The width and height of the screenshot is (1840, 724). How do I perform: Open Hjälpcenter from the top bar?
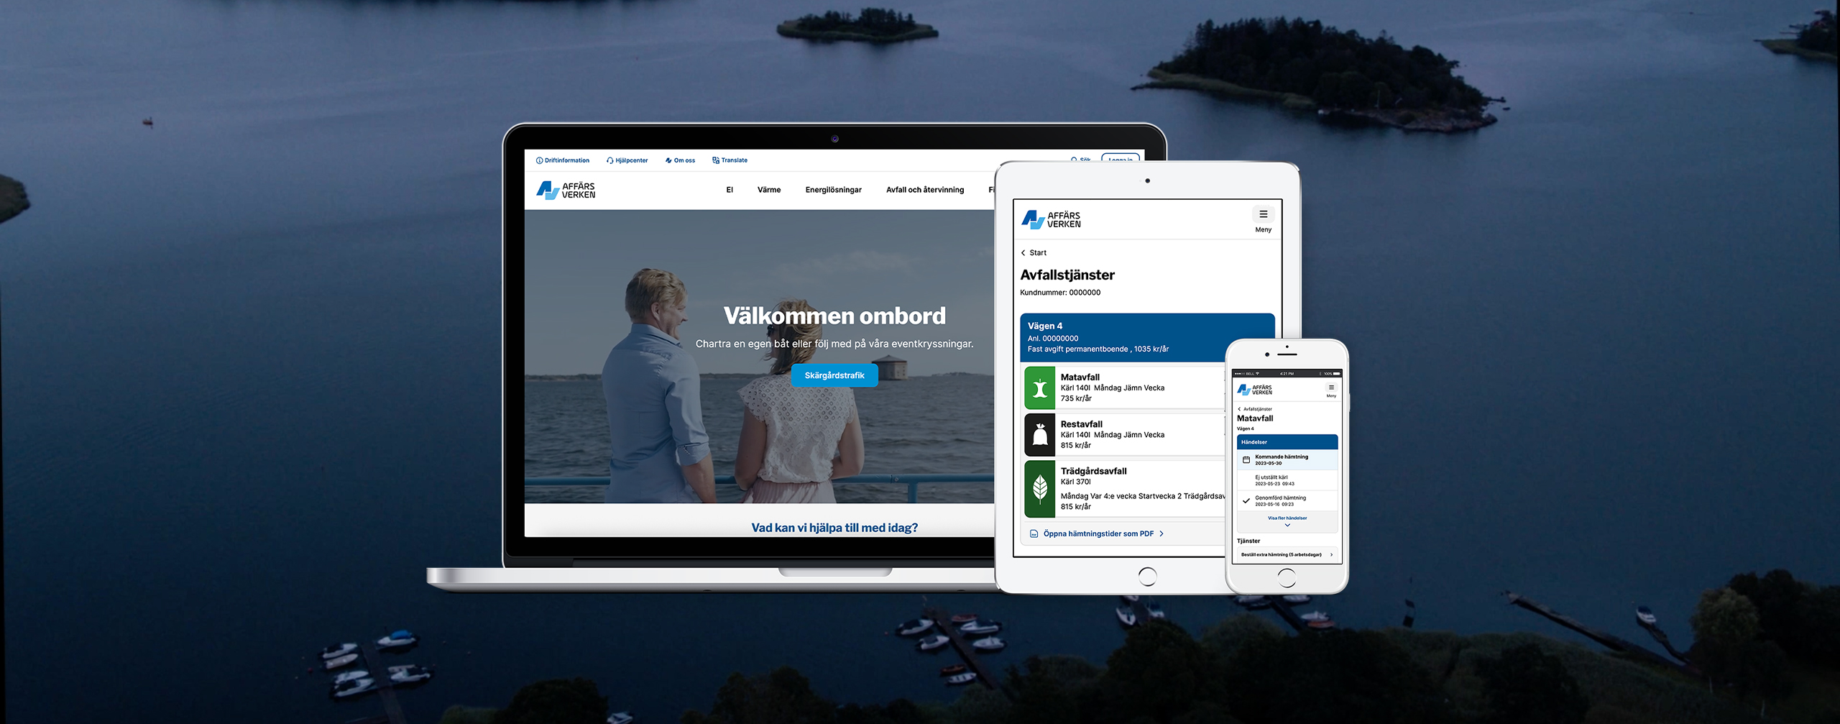[x=627, y=160]
